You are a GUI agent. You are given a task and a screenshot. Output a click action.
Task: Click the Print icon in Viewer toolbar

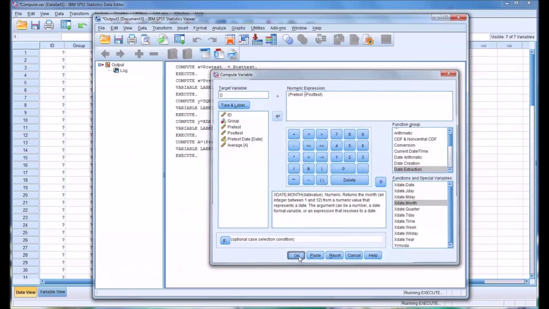click(132, 40)
